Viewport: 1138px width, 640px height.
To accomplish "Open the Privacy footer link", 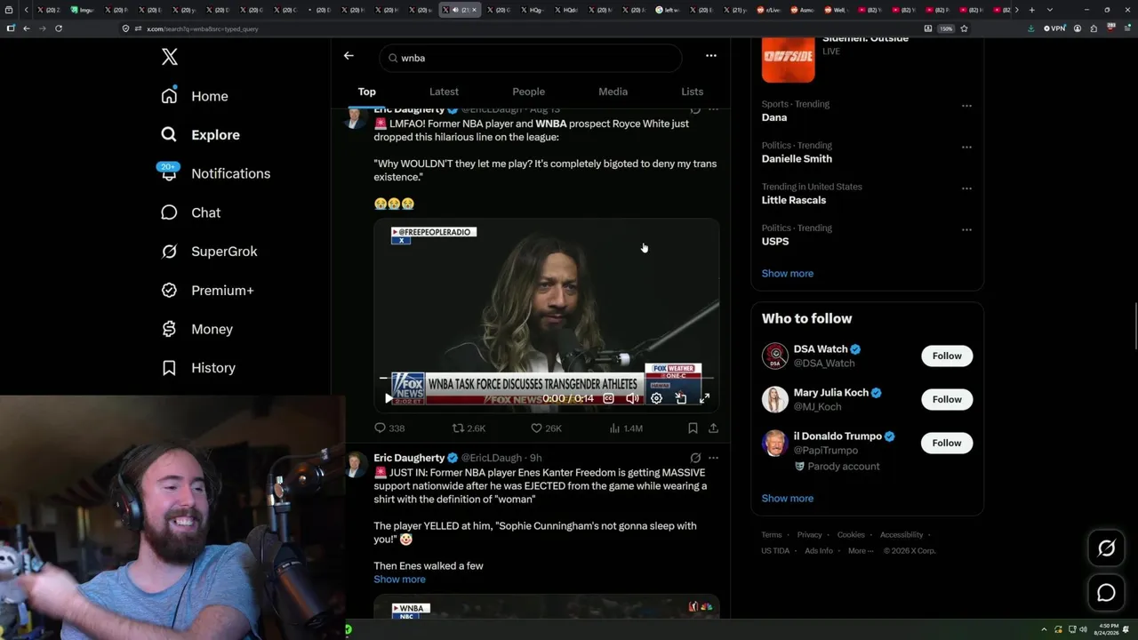I will coord(810,535).
